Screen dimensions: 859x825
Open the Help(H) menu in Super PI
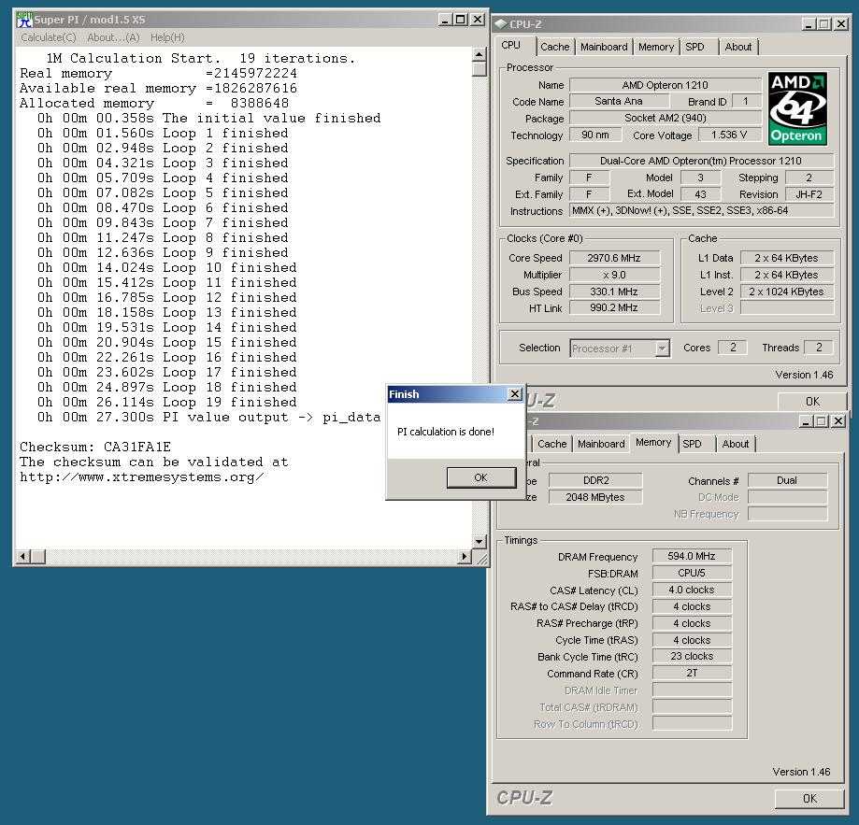pos(167,37)
